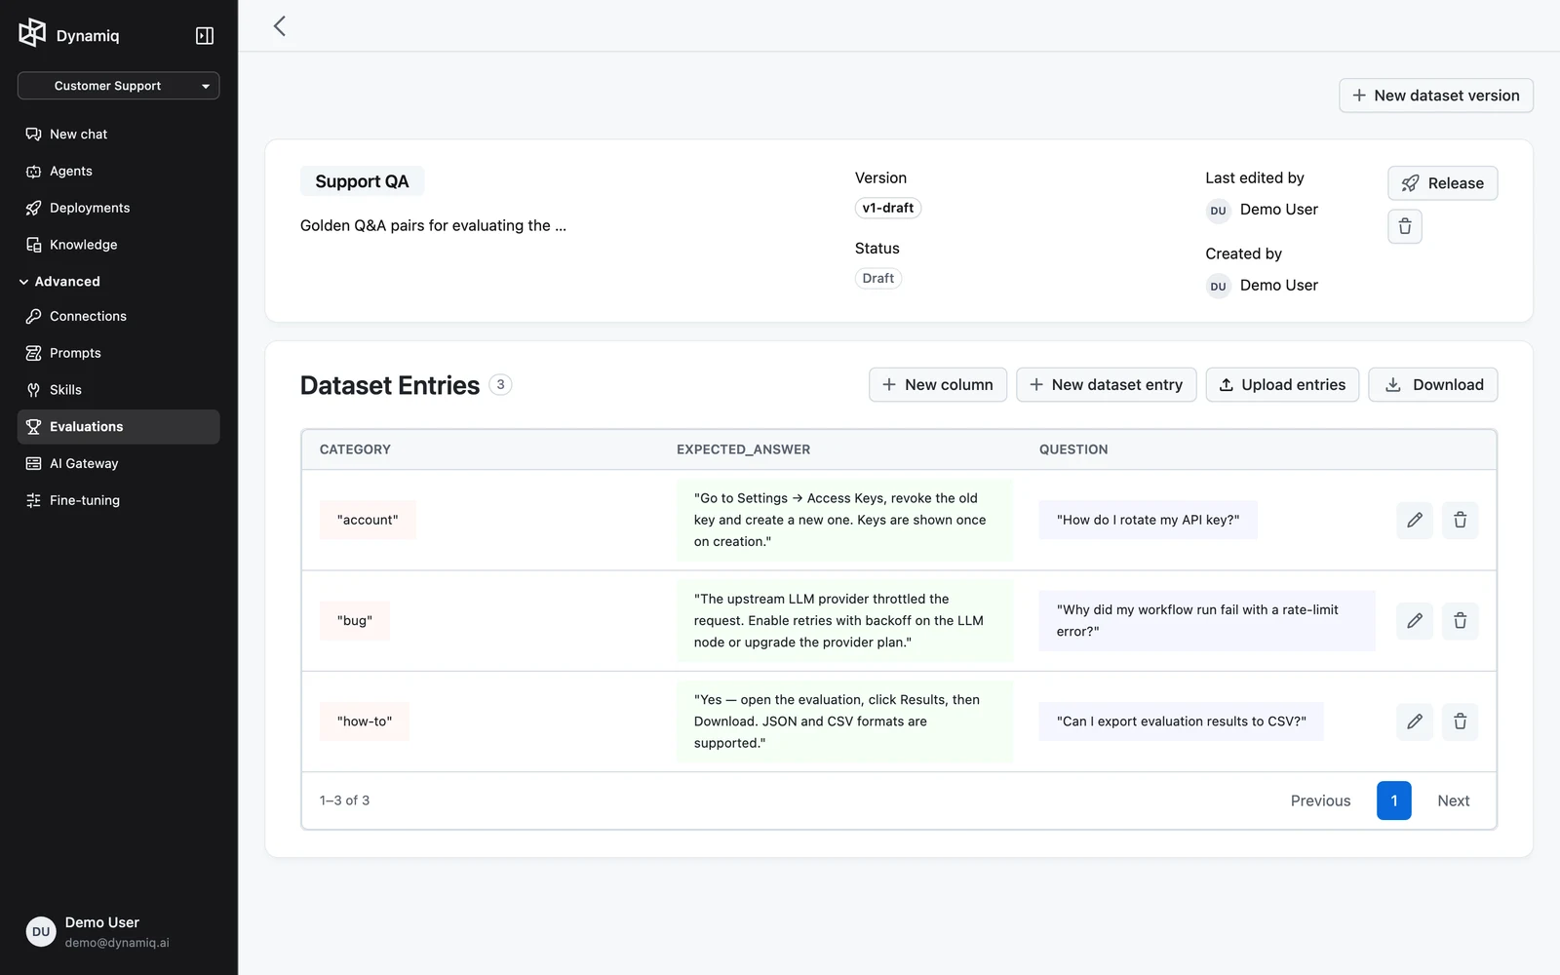Click Upload entries button
Viewport: 1560px width, 975px height.
[x=1282, y=385]
